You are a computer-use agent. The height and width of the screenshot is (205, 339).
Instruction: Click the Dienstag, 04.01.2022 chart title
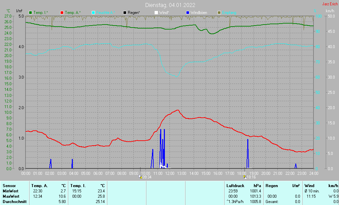coord(170,5)
